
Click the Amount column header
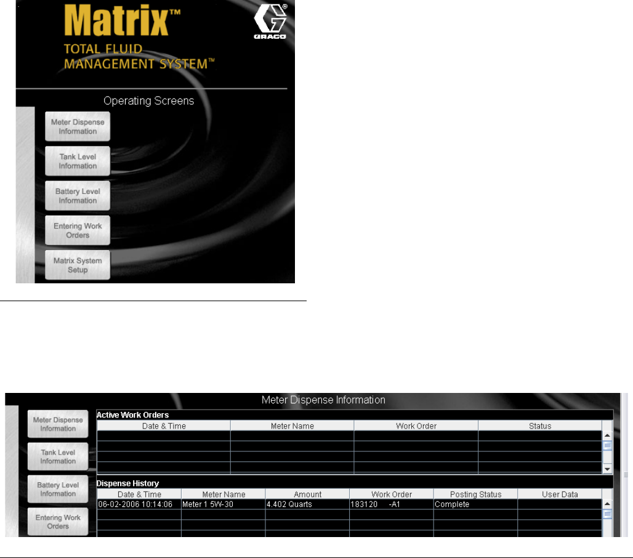click(x=308, y=494)
